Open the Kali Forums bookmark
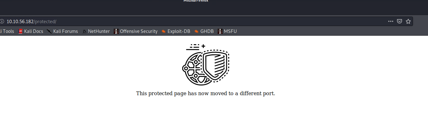Image resolution: width=428 pixels, height=139 pixels. click(62, 31)
